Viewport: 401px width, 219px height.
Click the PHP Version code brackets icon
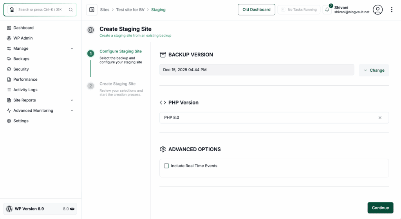click(x=163, y=103)
